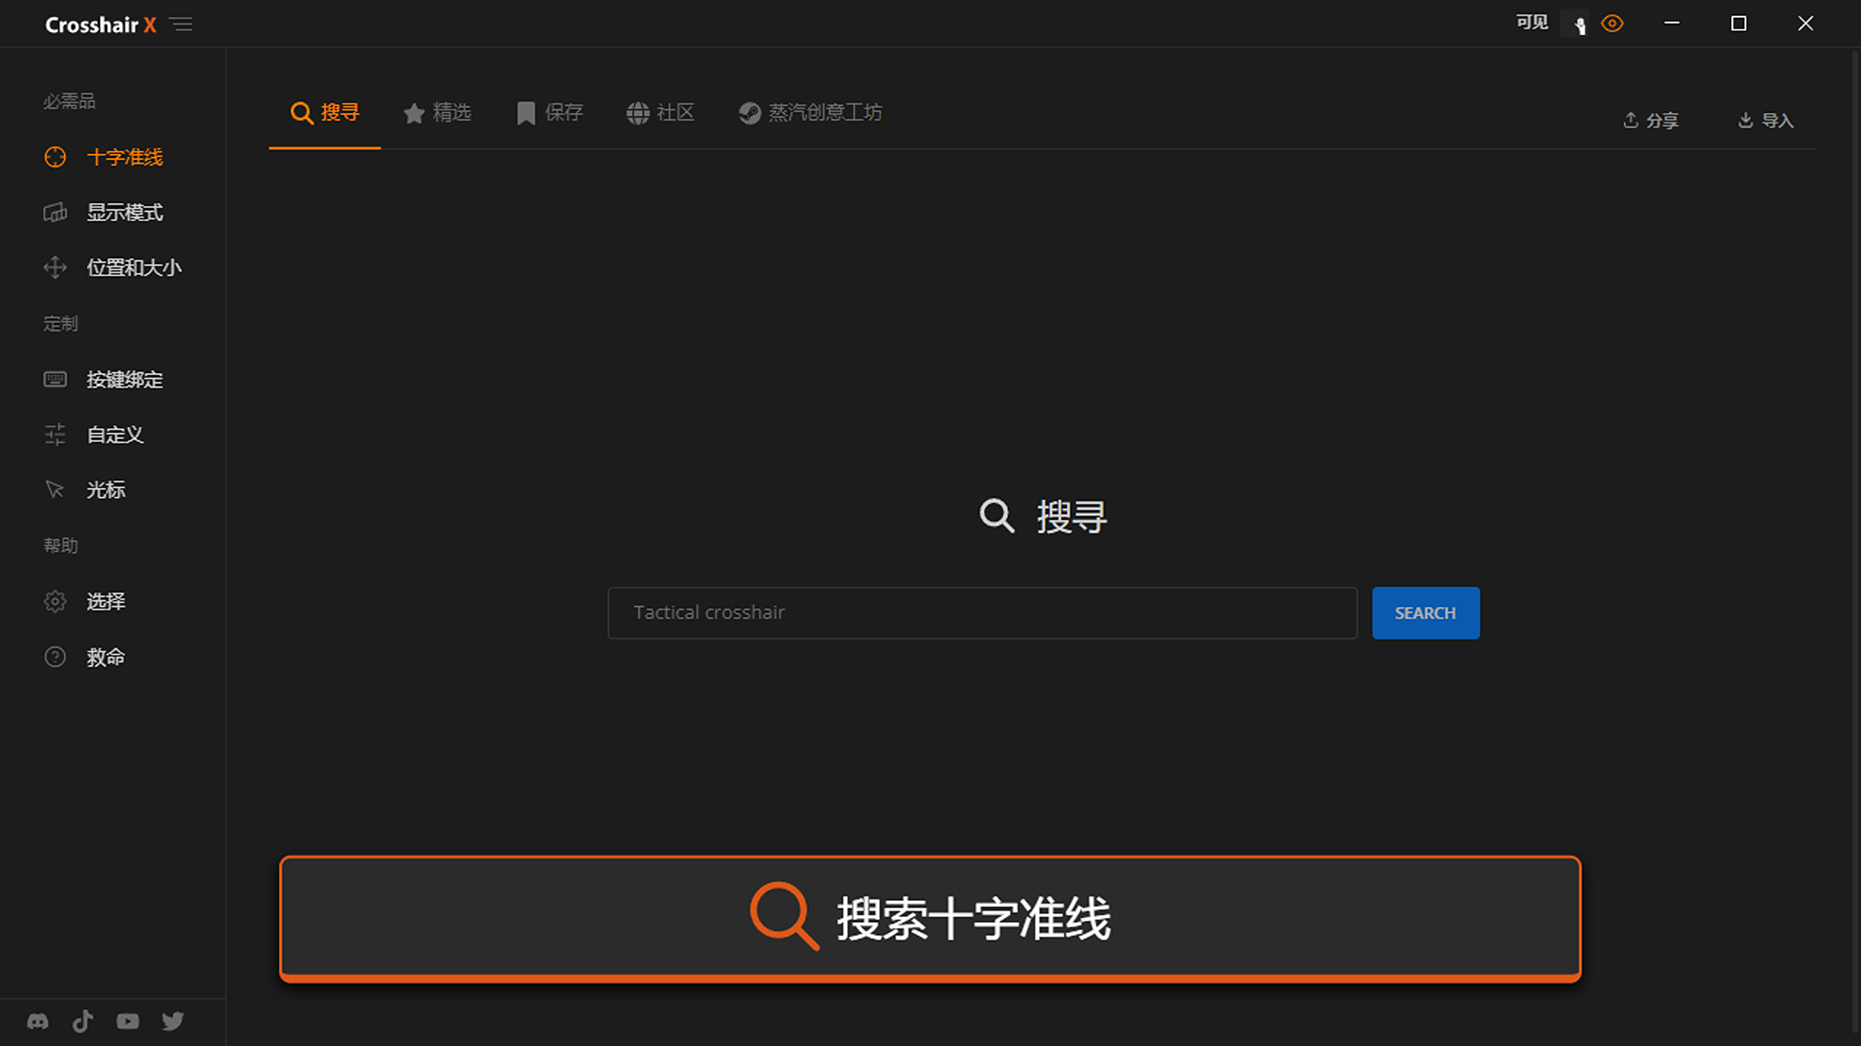The height and width of the screenshot is (1046, 1861).
Task: Click the 分享 share button
Action: point(1651,120)
